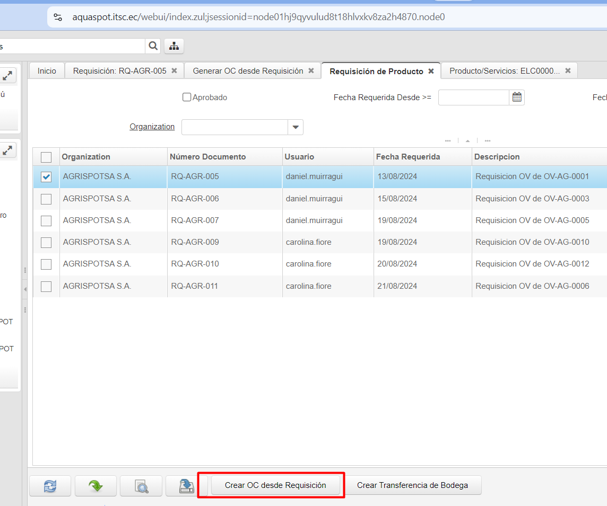Click the Fecha Requerida Desde input field

(473, 97)
